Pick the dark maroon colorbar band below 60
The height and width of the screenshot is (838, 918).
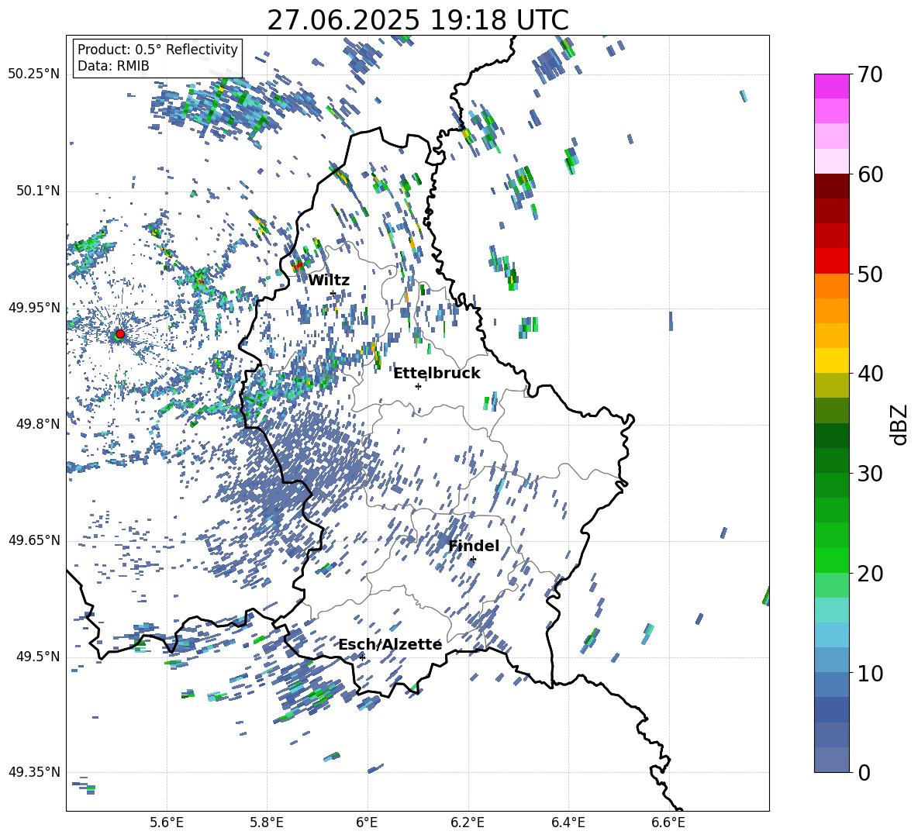tap(832, 186)
